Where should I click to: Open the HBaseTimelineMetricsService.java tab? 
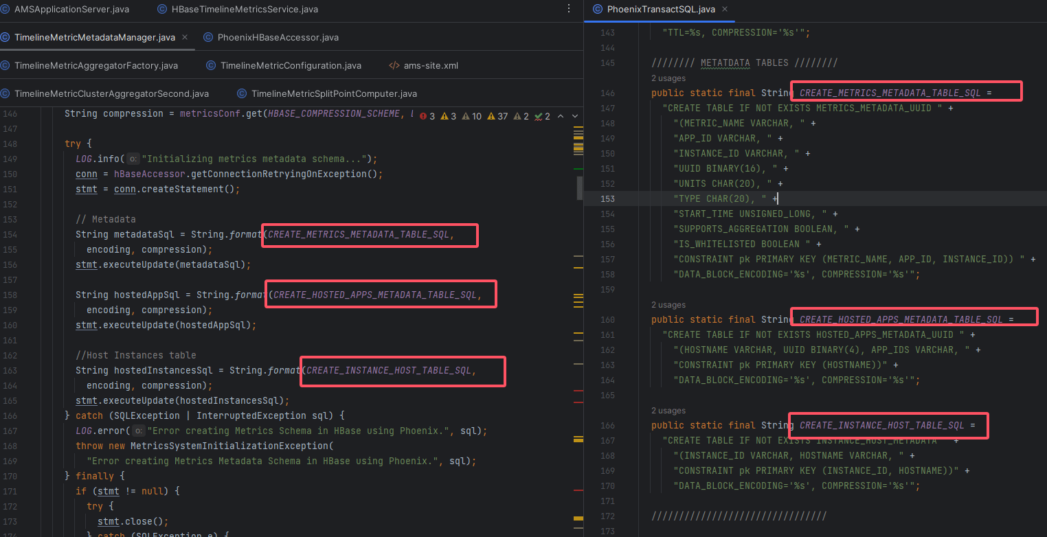point(237,9)
